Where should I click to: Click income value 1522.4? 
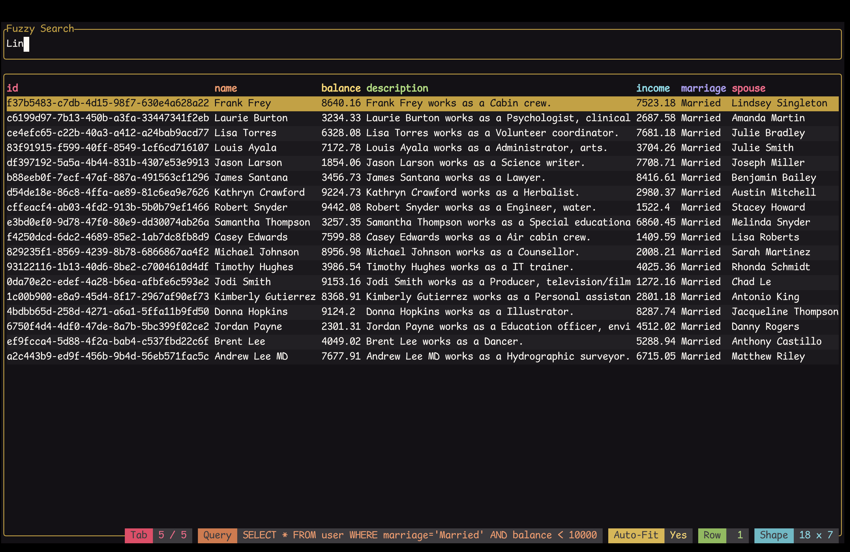tap(653, 207)
